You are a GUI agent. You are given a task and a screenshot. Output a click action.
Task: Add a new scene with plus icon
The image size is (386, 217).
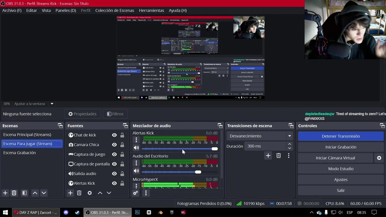click(x=5, y=193)
